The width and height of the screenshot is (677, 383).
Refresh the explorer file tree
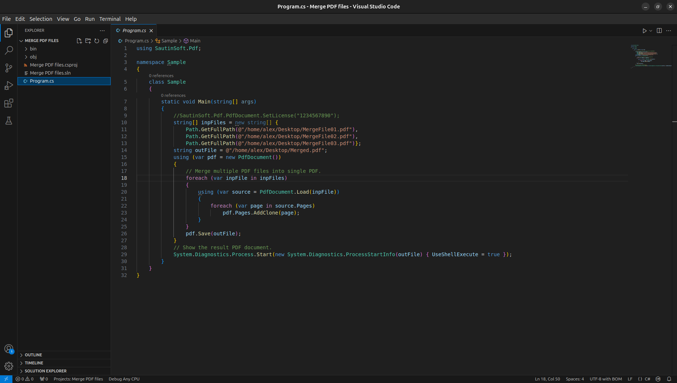97,41
